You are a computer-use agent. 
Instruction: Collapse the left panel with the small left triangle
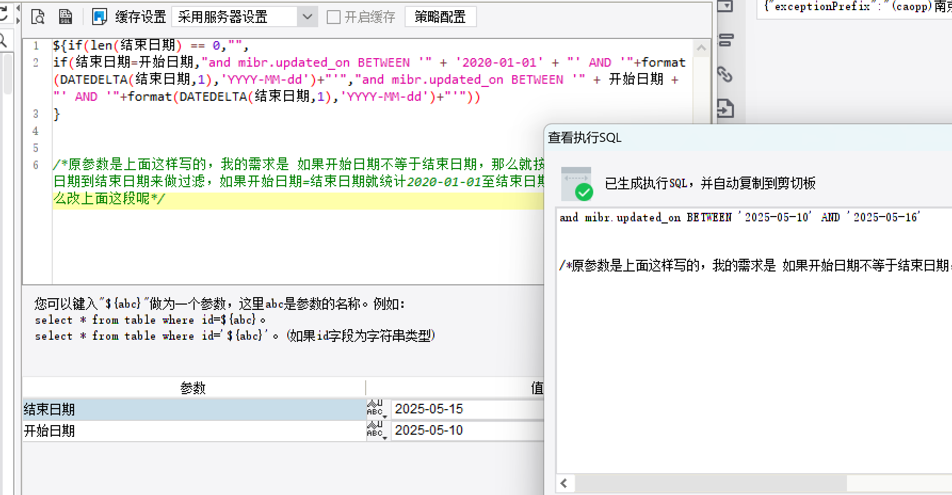(x=18, y=9)
